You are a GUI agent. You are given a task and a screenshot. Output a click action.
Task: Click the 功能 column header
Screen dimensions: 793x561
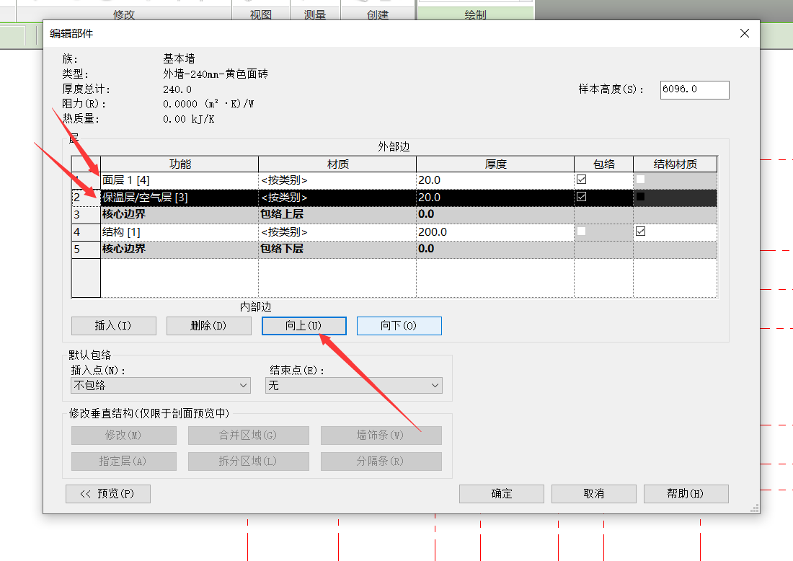(179, 164)
